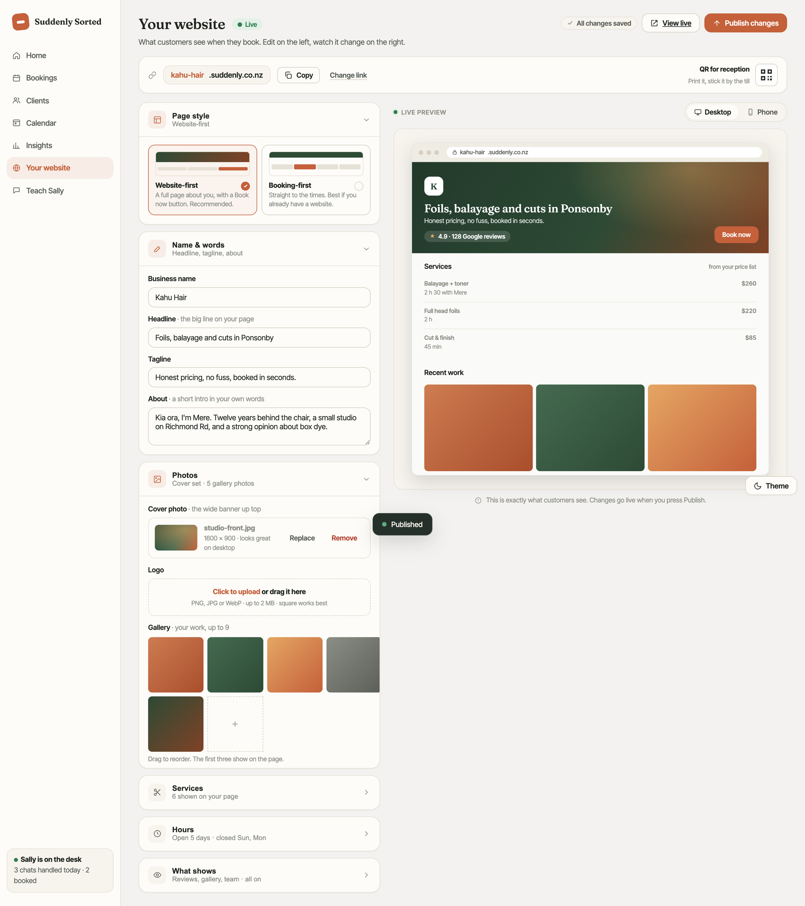Click Book now in the preview
The image size is (805, 906).
[x=736, y=235]
